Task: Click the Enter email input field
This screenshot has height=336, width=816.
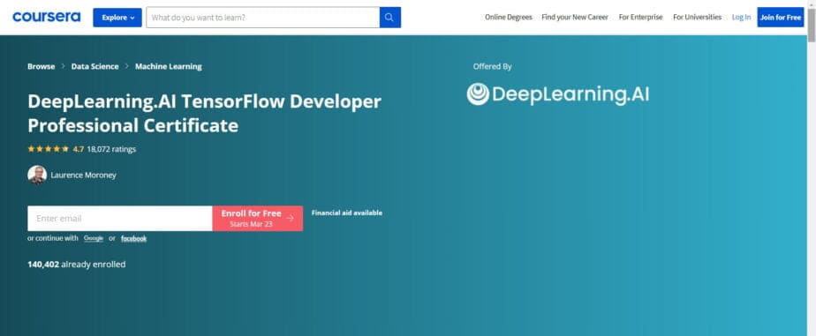Action: 120,218
